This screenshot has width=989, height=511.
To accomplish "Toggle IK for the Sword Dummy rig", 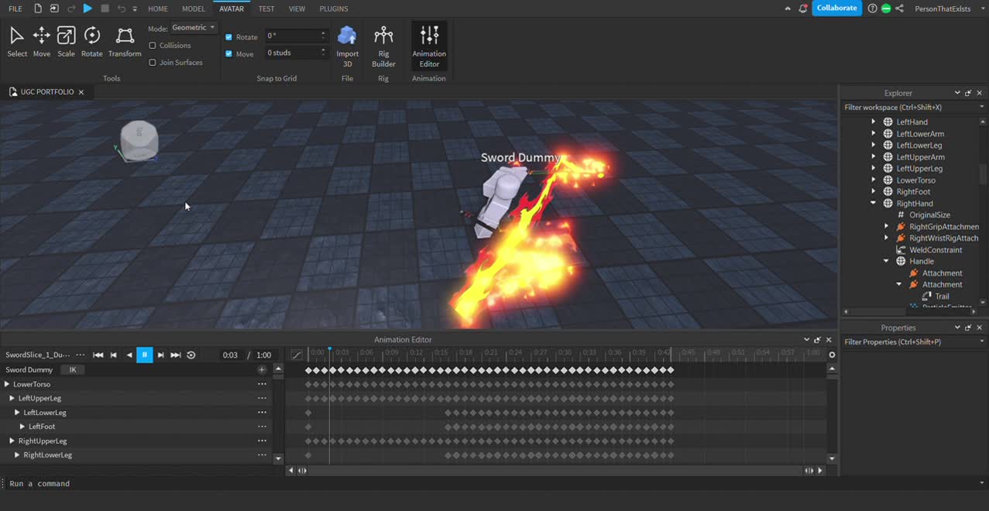I will (x=72, y=369).
